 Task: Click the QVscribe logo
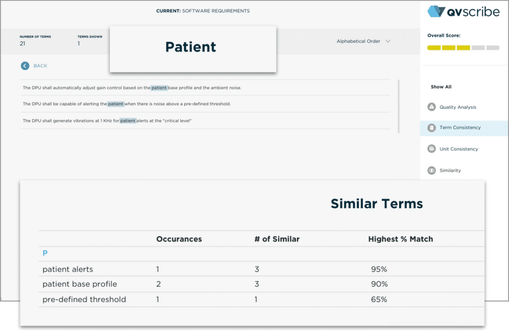[463, 11]
